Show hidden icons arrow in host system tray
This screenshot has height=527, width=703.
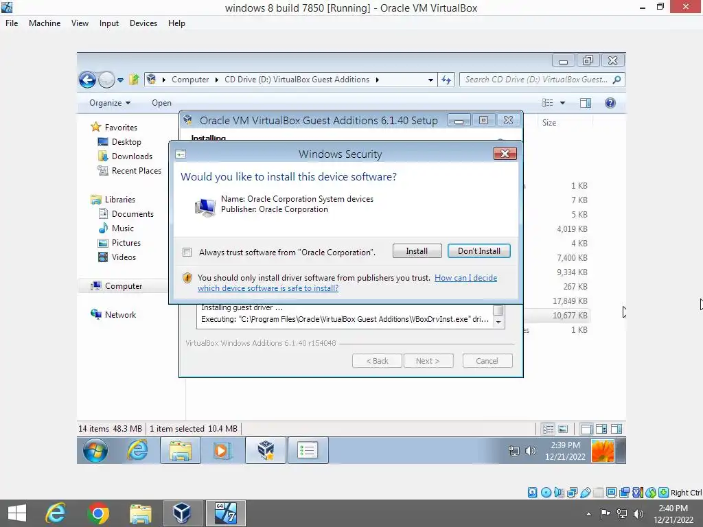(588, 514)
